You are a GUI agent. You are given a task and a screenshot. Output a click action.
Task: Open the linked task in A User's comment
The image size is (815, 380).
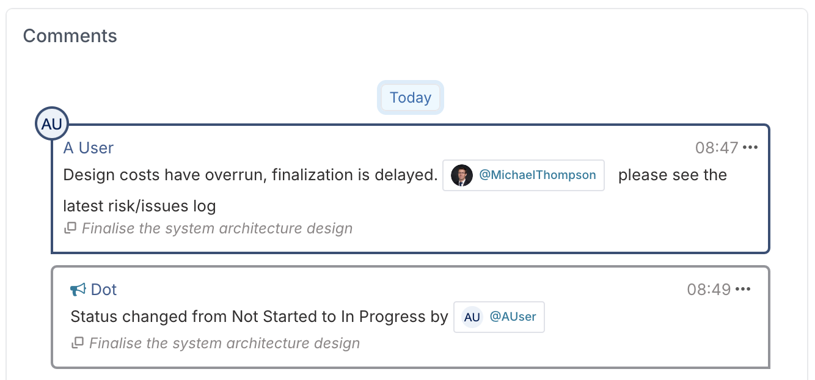[217, 228]
